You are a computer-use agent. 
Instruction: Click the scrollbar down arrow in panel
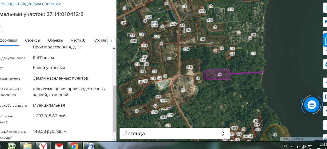[x=114, y=139]
